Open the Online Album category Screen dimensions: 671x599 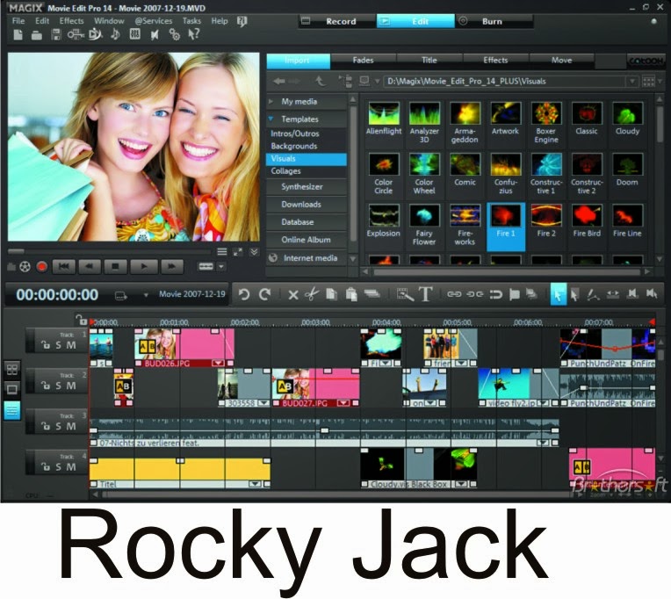coord(306,240)
